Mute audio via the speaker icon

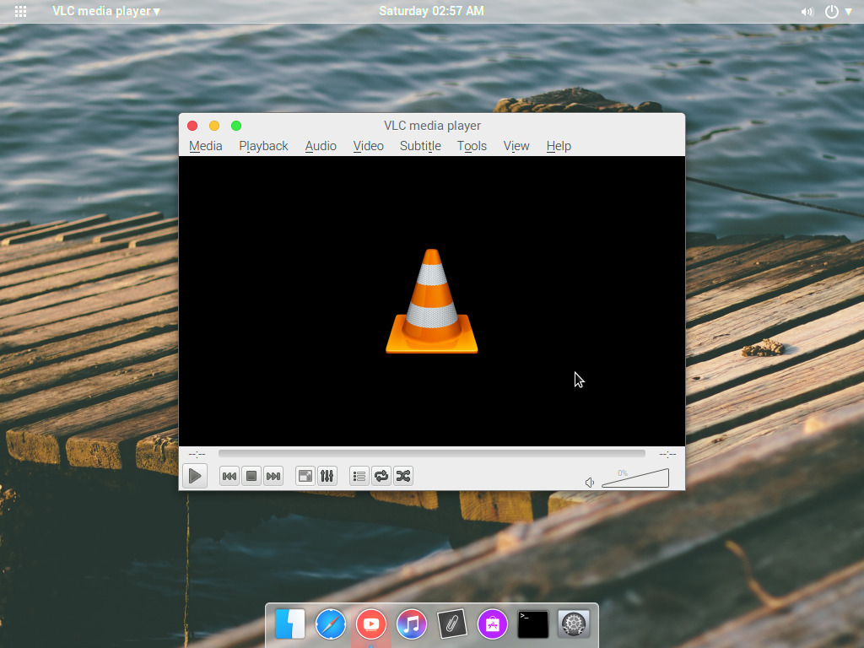coord(590,480)
